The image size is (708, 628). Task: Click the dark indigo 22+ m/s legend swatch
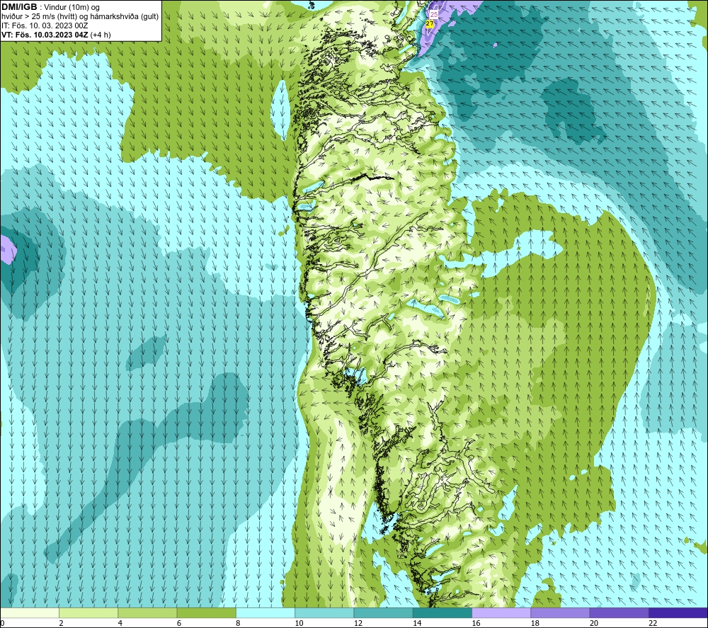pos(678,612)
